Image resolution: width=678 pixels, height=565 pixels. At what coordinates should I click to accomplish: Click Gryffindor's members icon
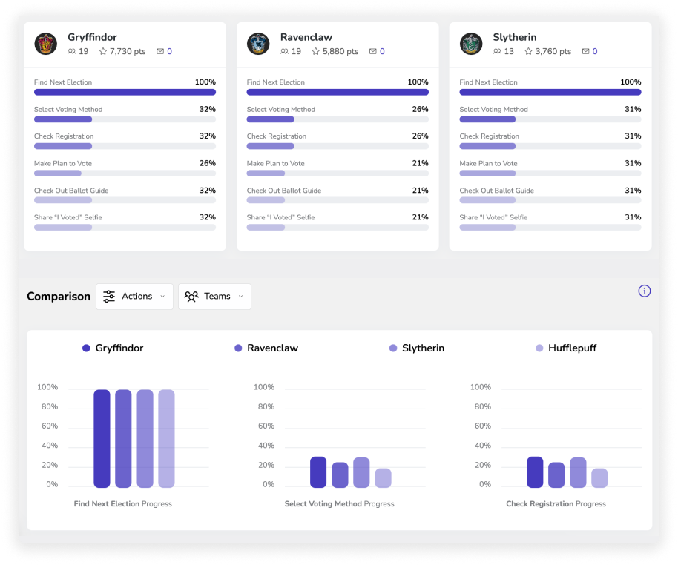(x=72, y=51)
